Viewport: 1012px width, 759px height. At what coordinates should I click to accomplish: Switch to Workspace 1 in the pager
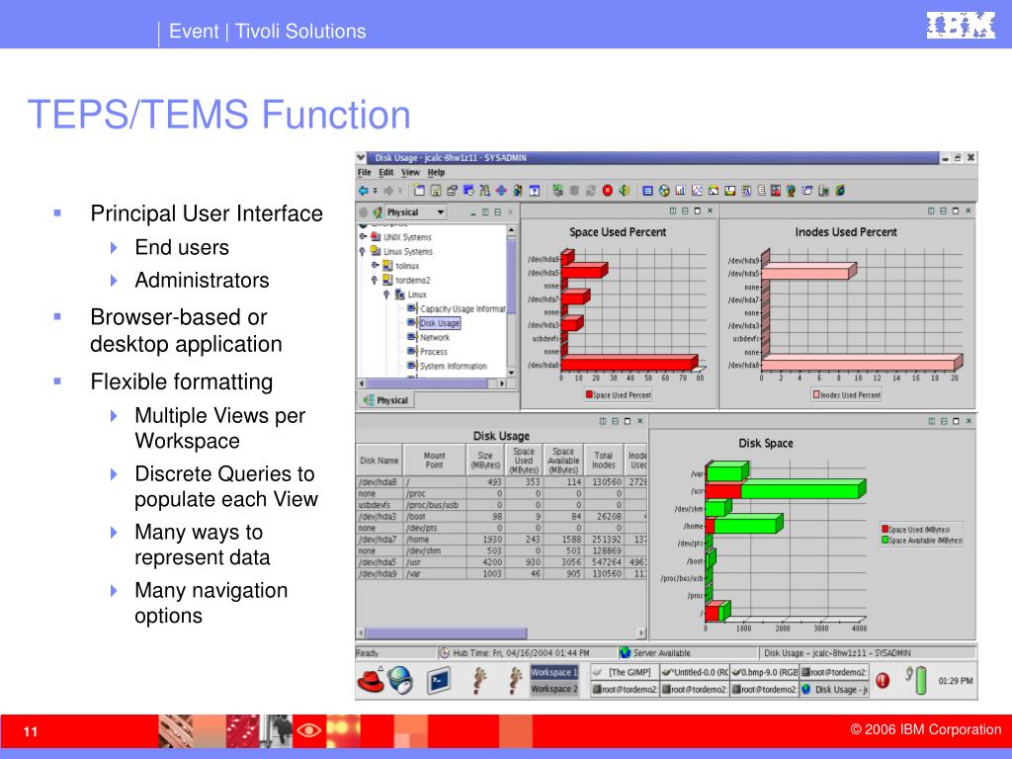[554, 672]
